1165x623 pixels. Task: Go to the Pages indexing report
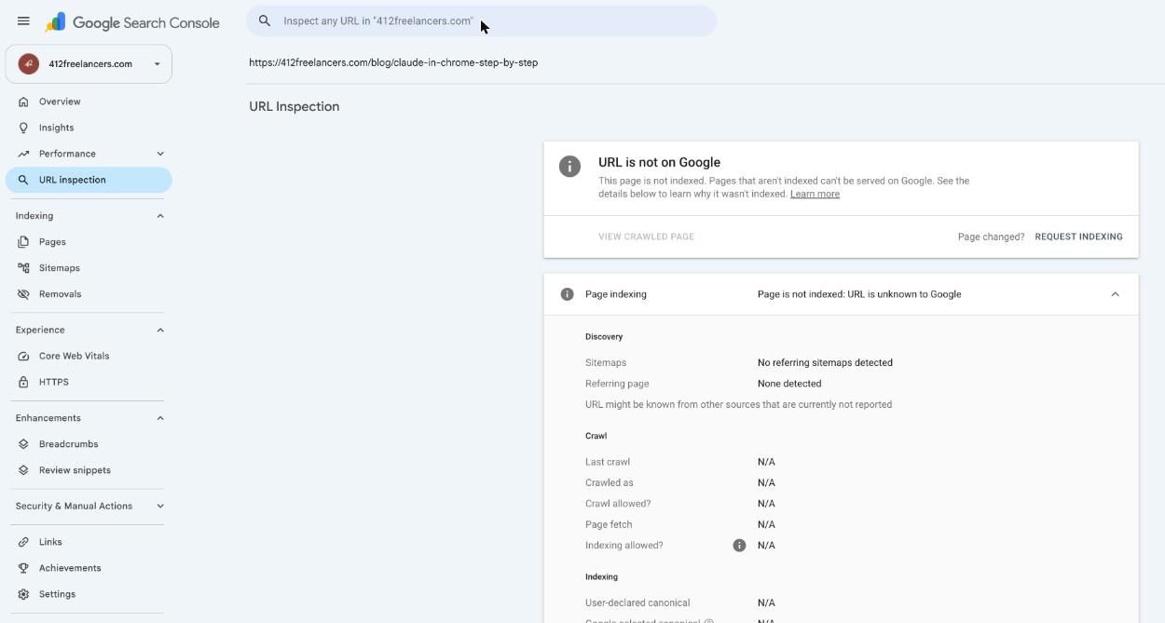point(89,242)
